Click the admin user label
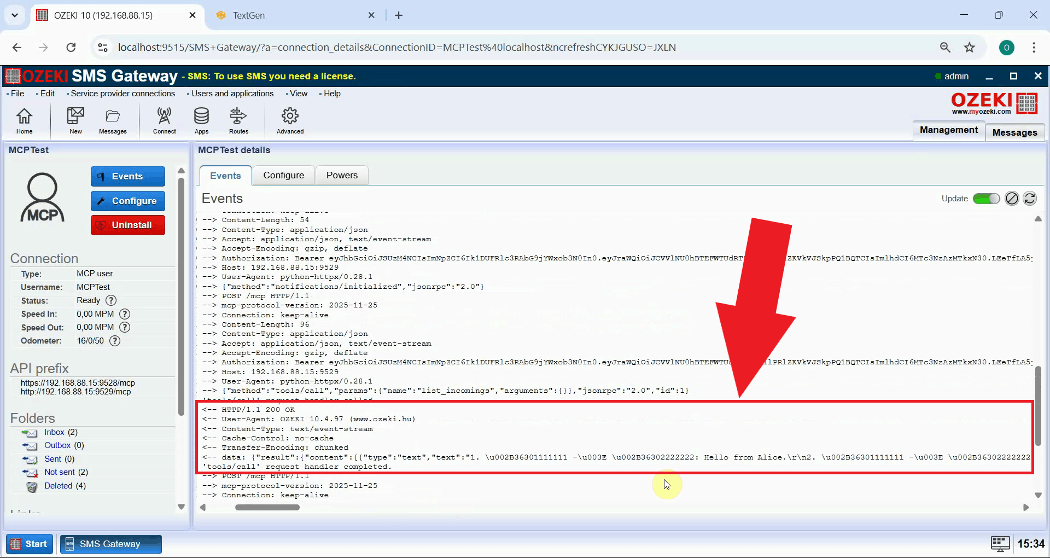Image resolution: width=1050 pixels, height=558 pixels. click(x=956, y=77)
